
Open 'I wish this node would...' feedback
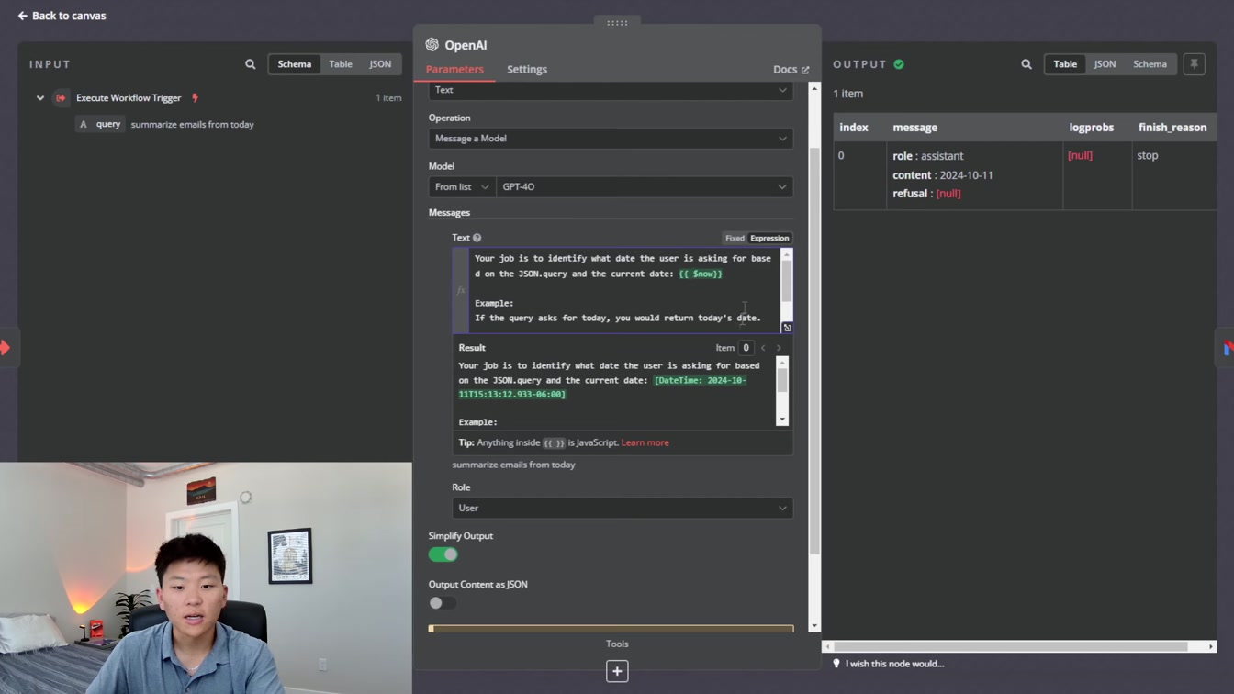(895, 664)
